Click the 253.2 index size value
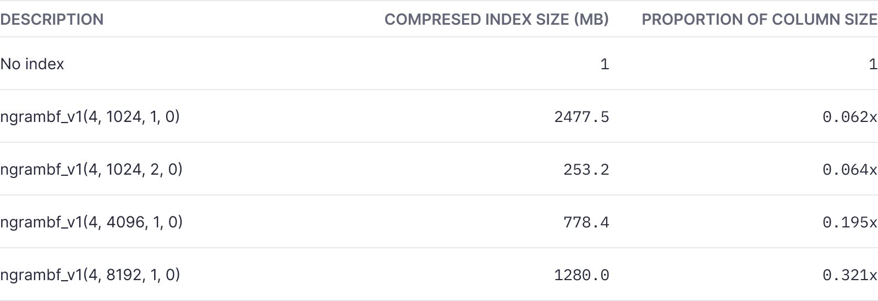The width and height of the screenshot is (878, 301). tap(586, 170)
